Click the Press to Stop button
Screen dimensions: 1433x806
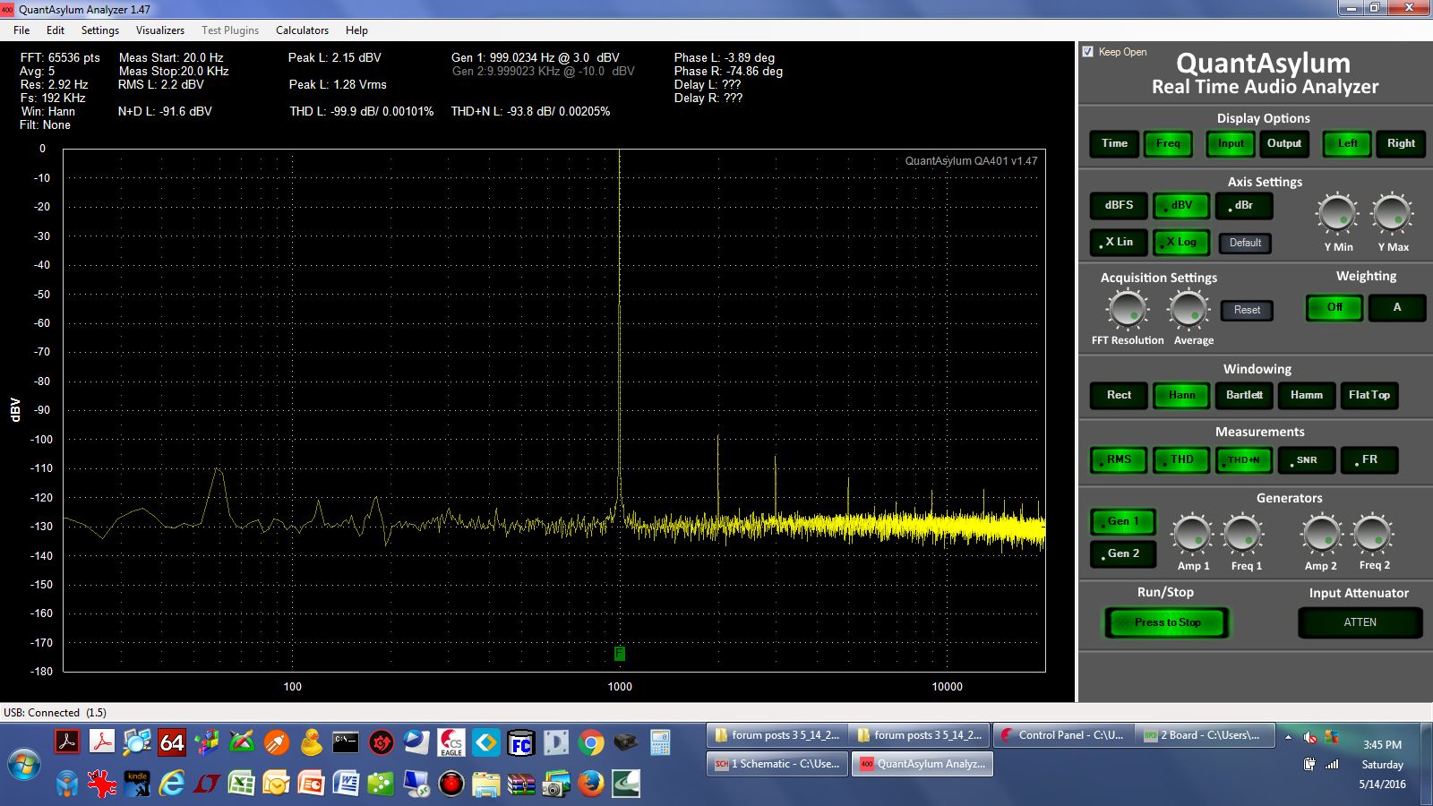click(x=1167, y=622)
